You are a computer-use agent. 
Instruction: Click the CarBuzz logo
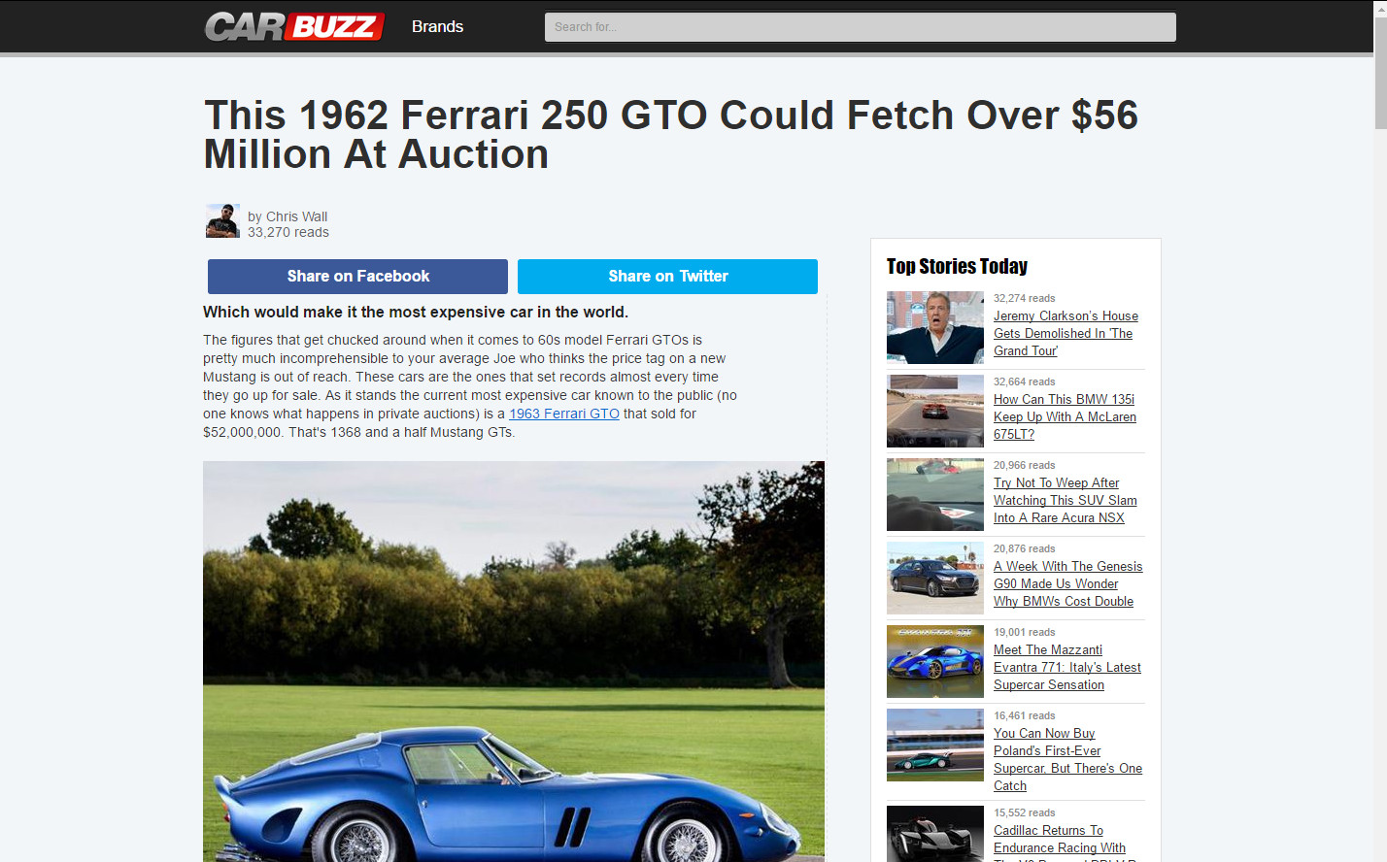coord(295,26)
